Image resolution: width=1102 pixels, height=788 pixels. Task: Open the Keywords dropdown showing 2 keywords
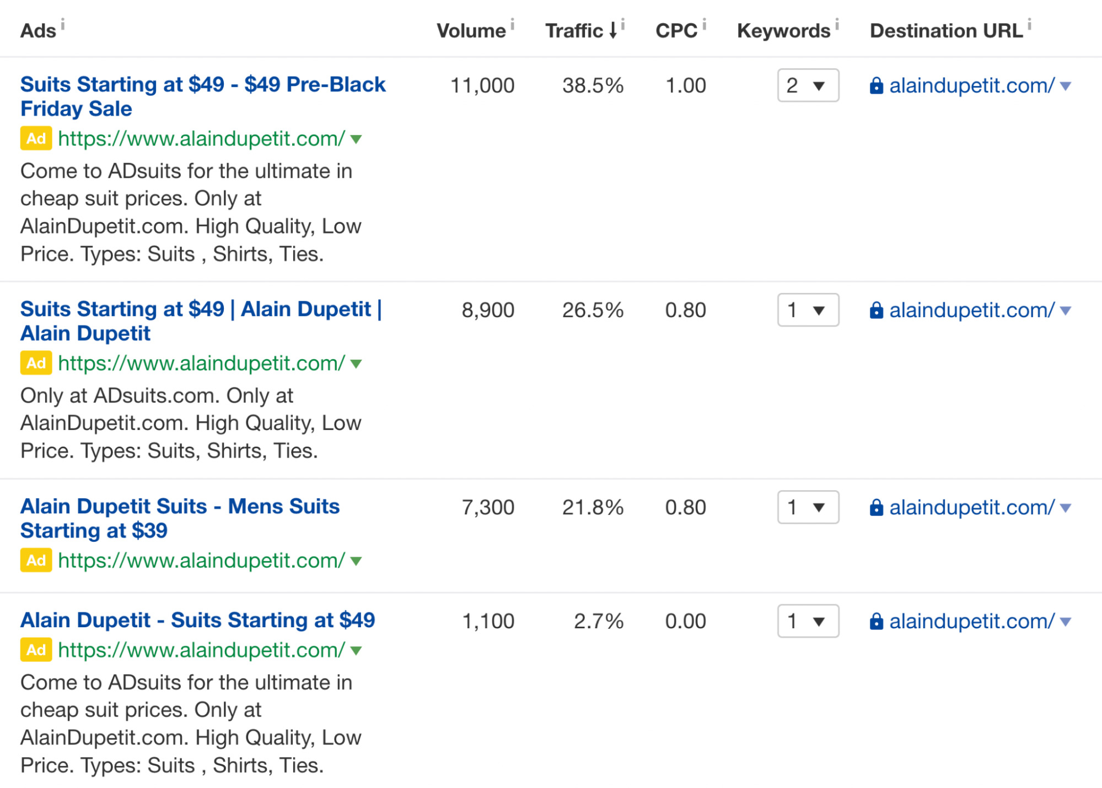coord(807,86)
